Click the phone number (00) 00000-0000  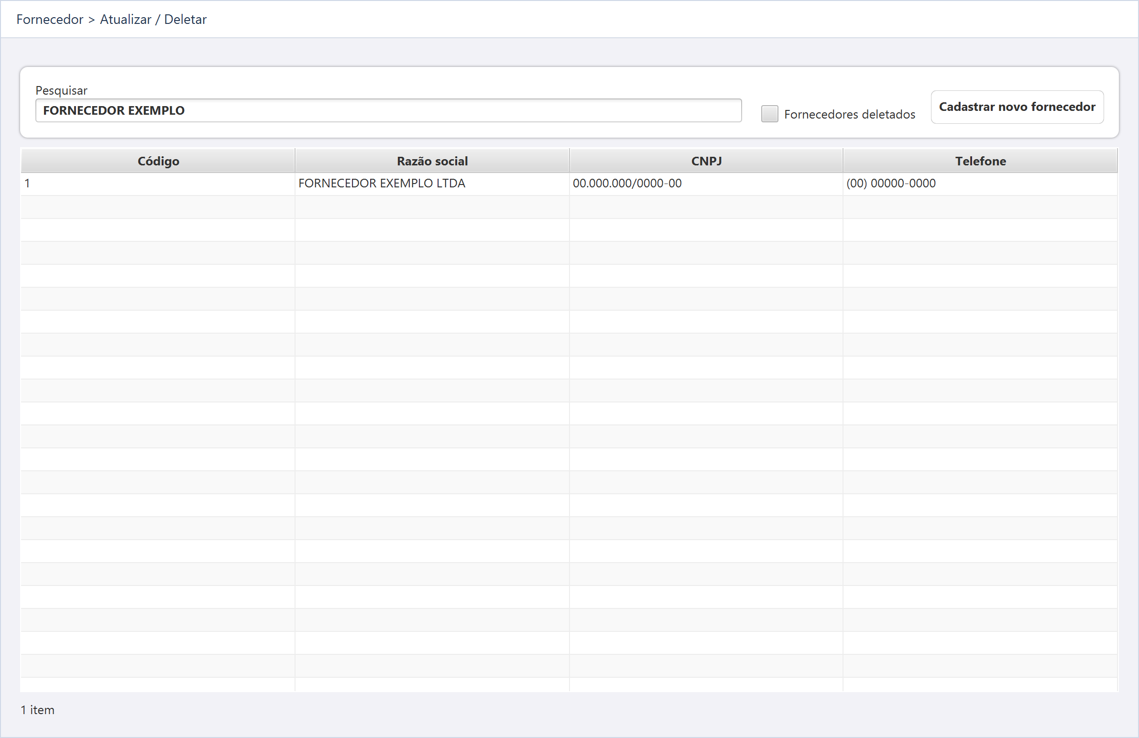point(891,183)
